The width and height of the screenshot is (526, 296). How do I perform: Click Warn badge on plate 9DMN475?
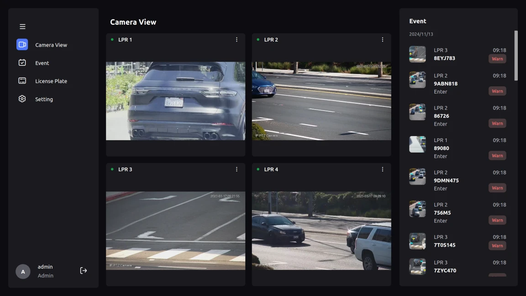[497, 188]
